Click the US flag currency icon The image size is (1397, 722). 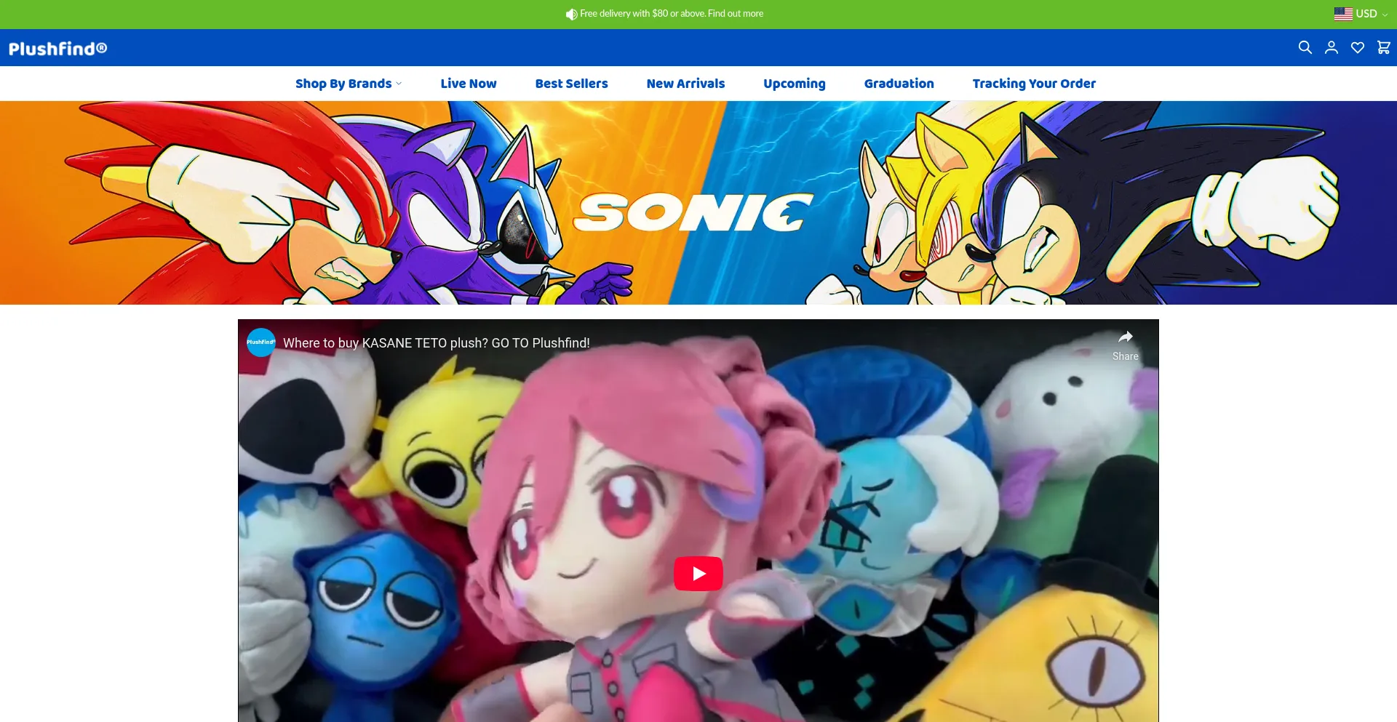point(1343,14)
